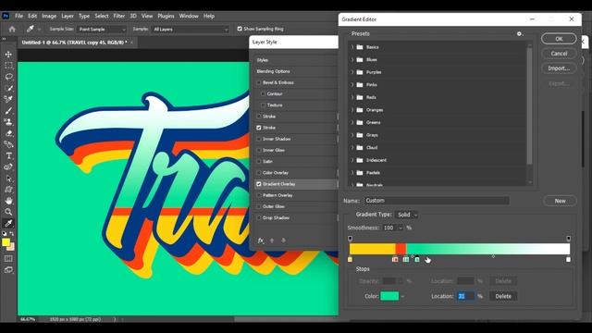
Task: Toggle Show Sampling Ring checkbox
Action: (240, 29)
